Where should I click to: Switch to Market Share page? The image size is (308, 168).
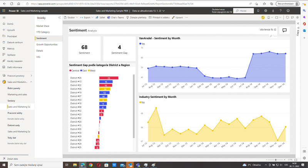(x=43, y=26)
